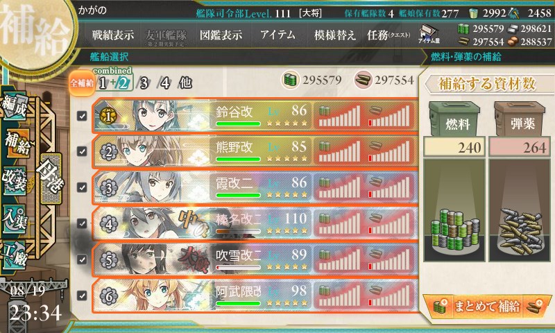The width and height of the screenshot is (555, 333).
Task: Toggle the checkbox beside 霞改二
Action: pyautogui.click(x=82, y=187)
